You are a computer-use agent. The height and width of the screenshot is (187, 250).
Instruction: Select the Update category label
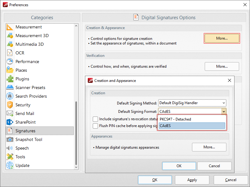click(x=22, y=166)
